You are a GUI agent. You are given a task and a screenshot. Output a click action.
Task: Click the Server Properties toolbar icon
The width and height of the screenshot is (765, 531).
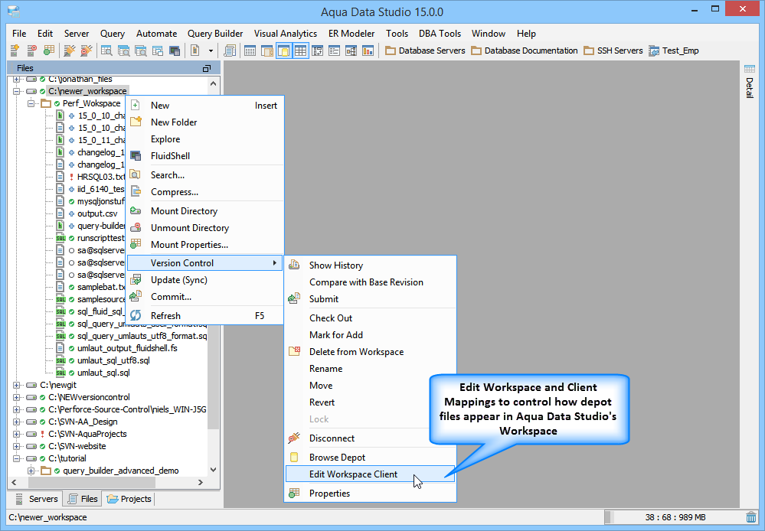point(49,50)
